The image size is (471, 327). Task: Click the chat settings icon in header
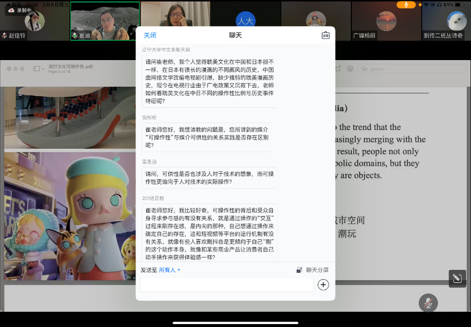tap(325, 35)
